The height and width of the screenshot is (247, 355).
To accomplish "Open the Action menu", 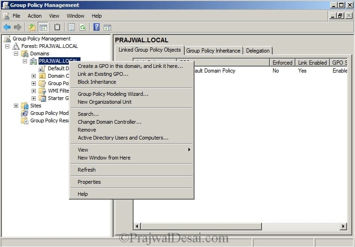I will tap(34, 16).
